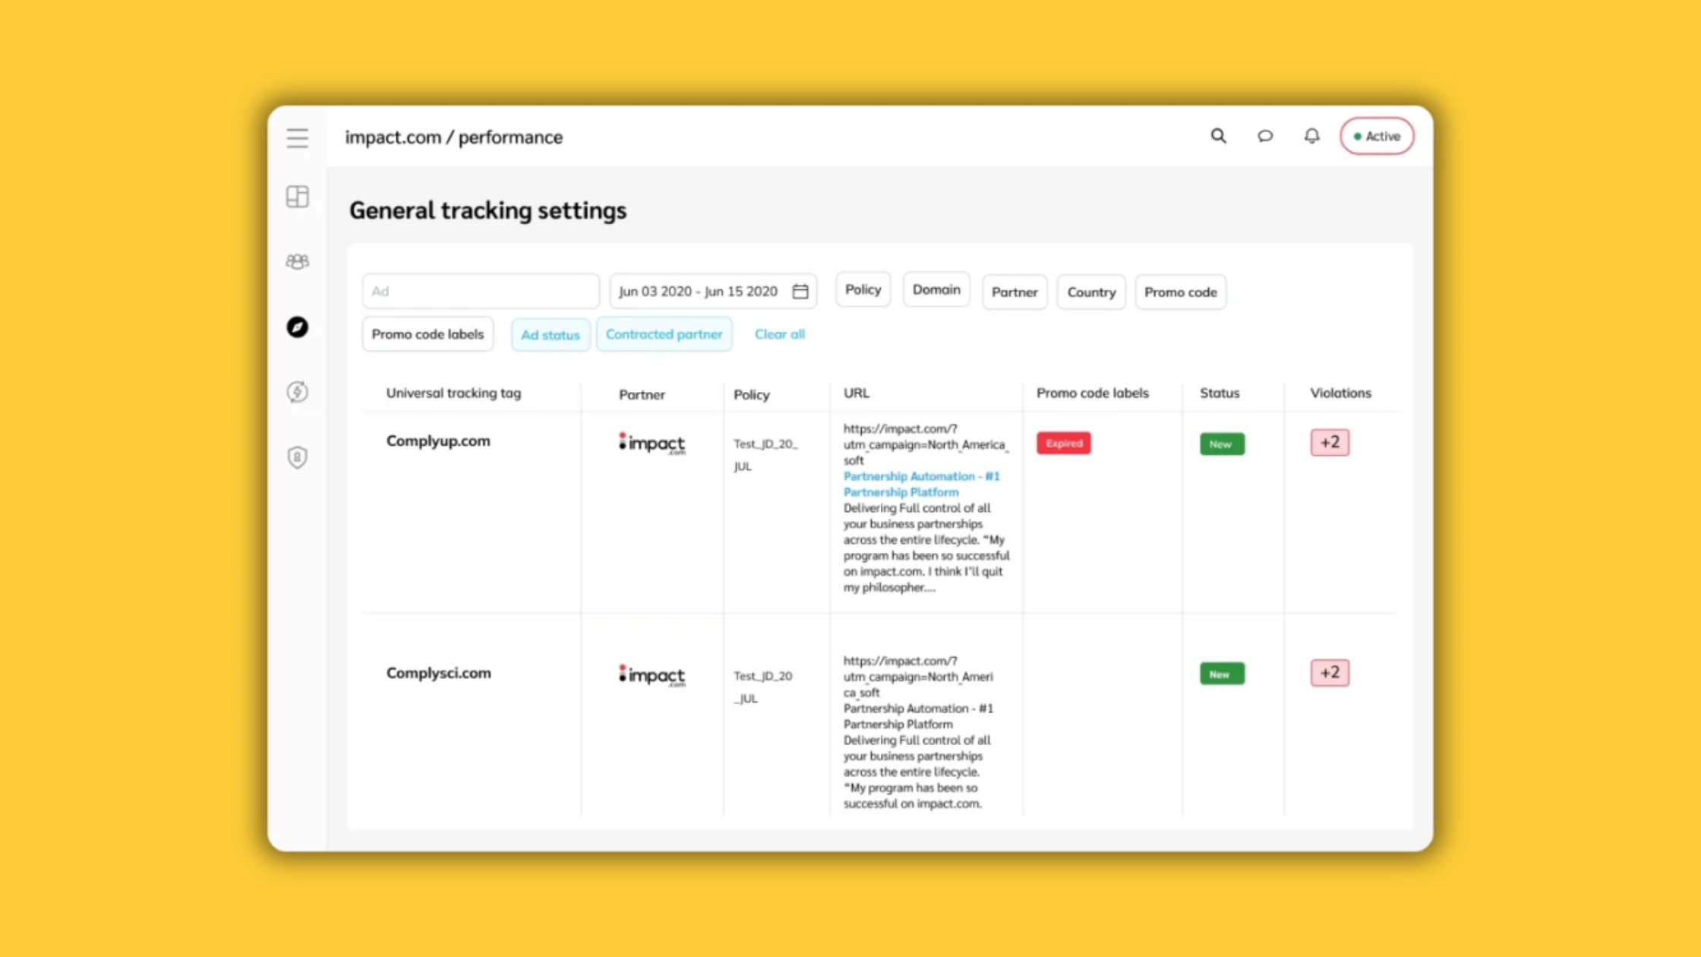1701x957 pixels.
Task: Select the Promo code labels filter
Action: [x=427, y=333]
